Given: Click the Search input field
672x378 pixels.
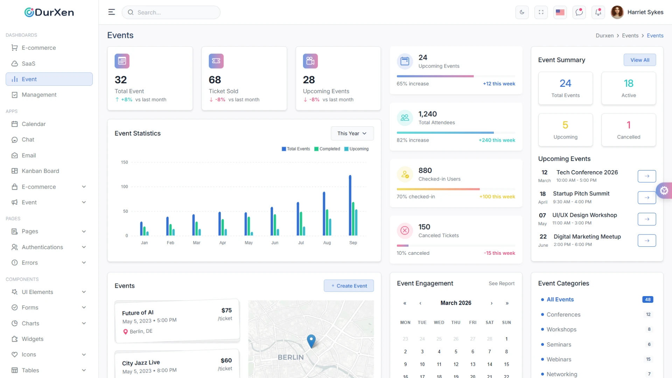Looking at the screenshot, I should tap(171, 12).
